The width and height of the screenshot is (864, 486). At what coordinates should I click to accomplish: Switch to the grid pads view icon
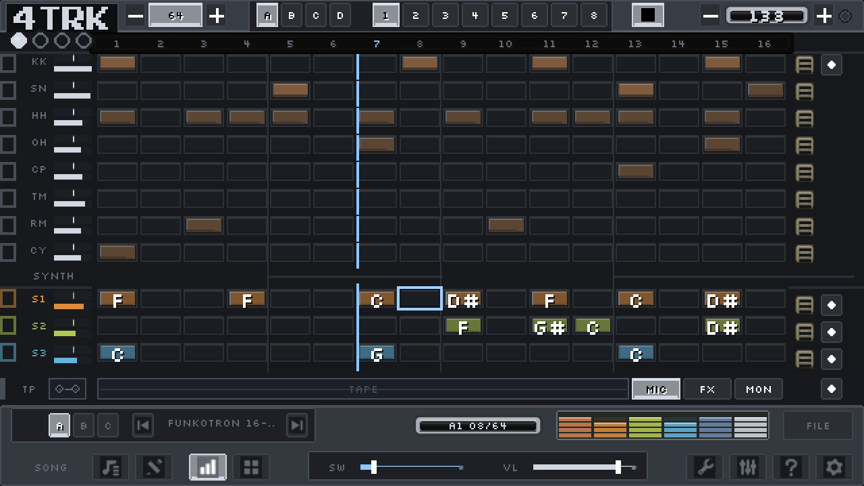(x=251, y=466)
